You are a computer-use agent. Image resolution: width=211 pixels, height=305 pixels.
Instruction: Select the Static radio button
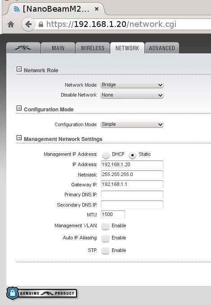pyautogui.click(x=132, y=155)
